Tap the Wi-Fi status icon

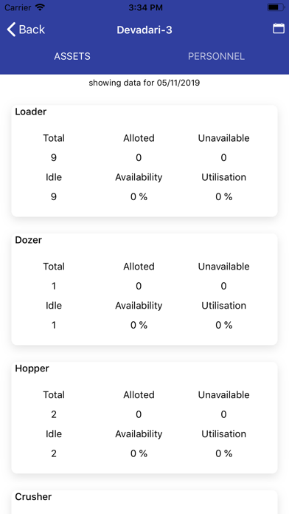[41, 7]
